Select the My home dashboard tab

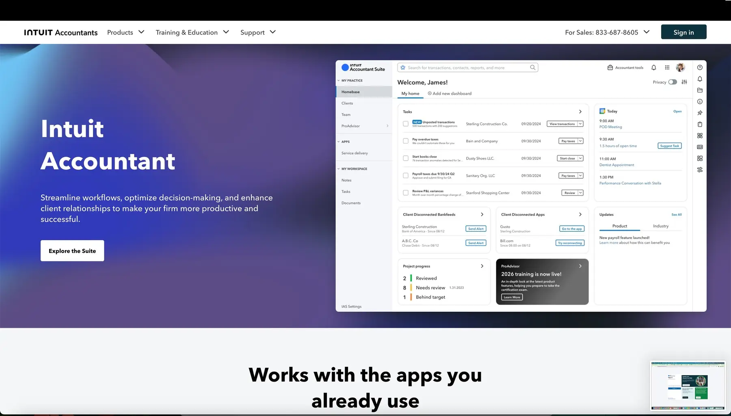tap(410, 93)
